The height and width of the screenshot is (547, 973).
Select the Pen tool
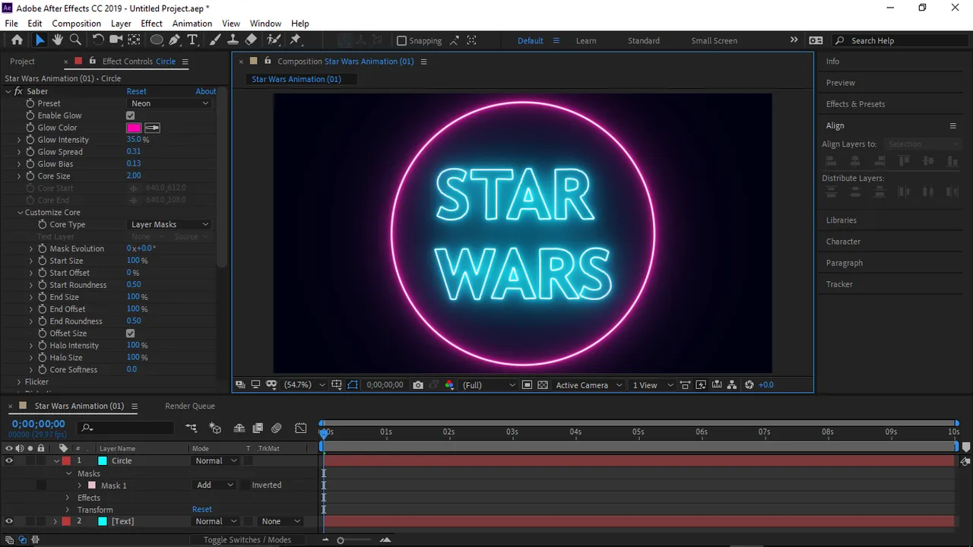pos(175,40)
